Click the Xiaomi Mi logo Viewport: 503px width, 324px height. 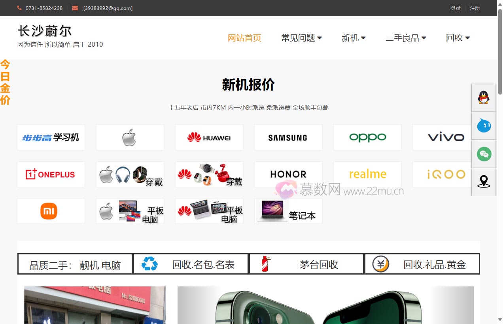(51, 211)
